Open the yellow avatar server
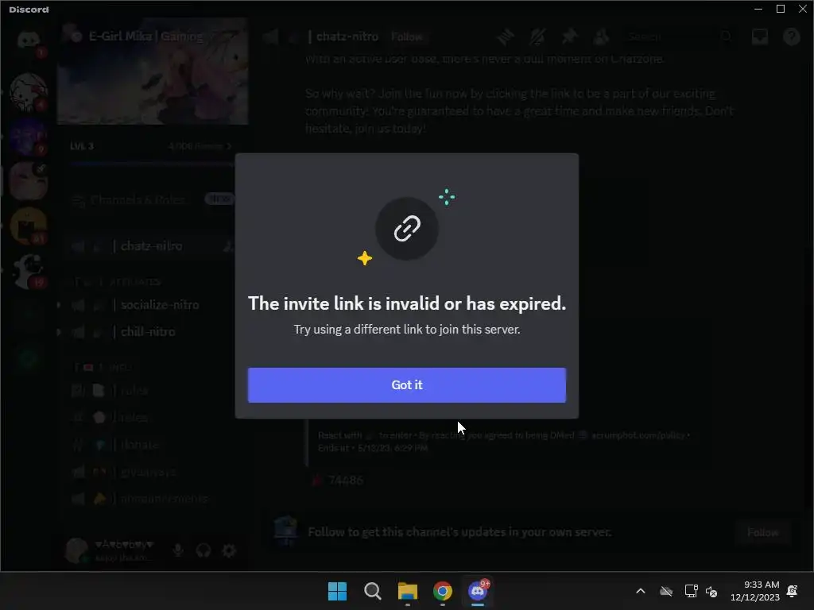814x610 pixels. 28,226
